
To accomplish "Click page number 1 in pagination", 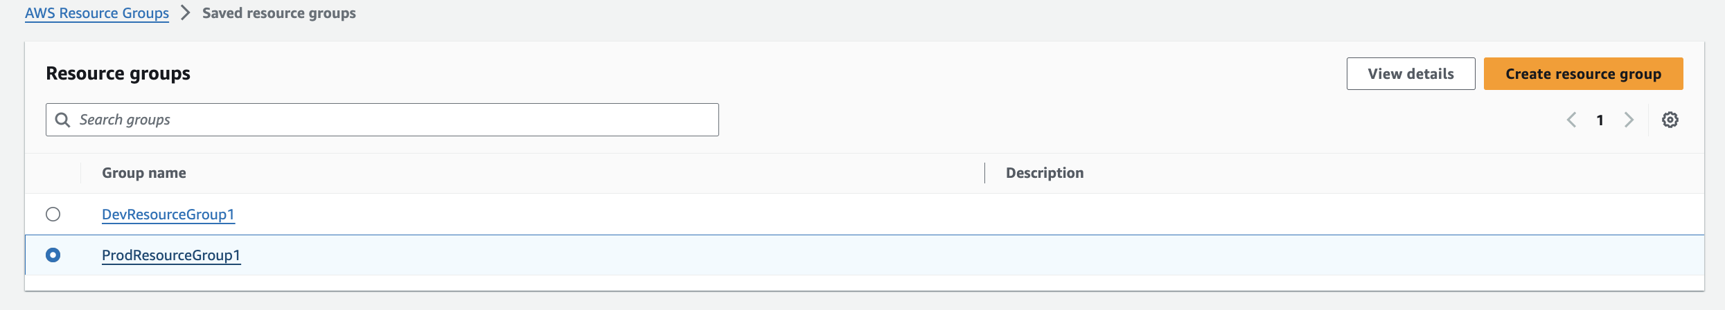I will [x=1600, y=120].
